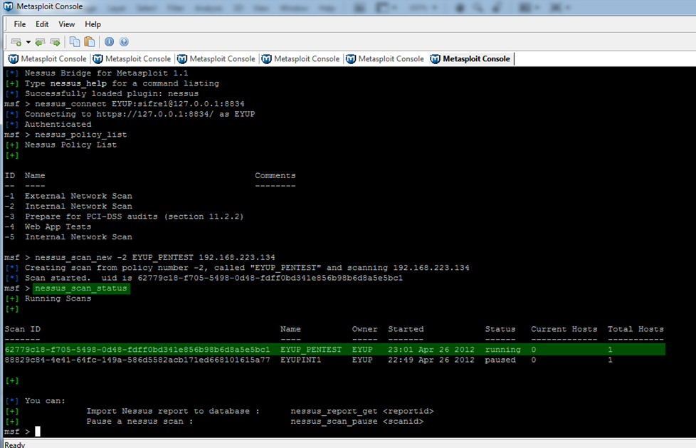696x448 pixels.
Task: Click 'Prepare for PCI-DSS audits' policy line
Action: coord(125,217)
